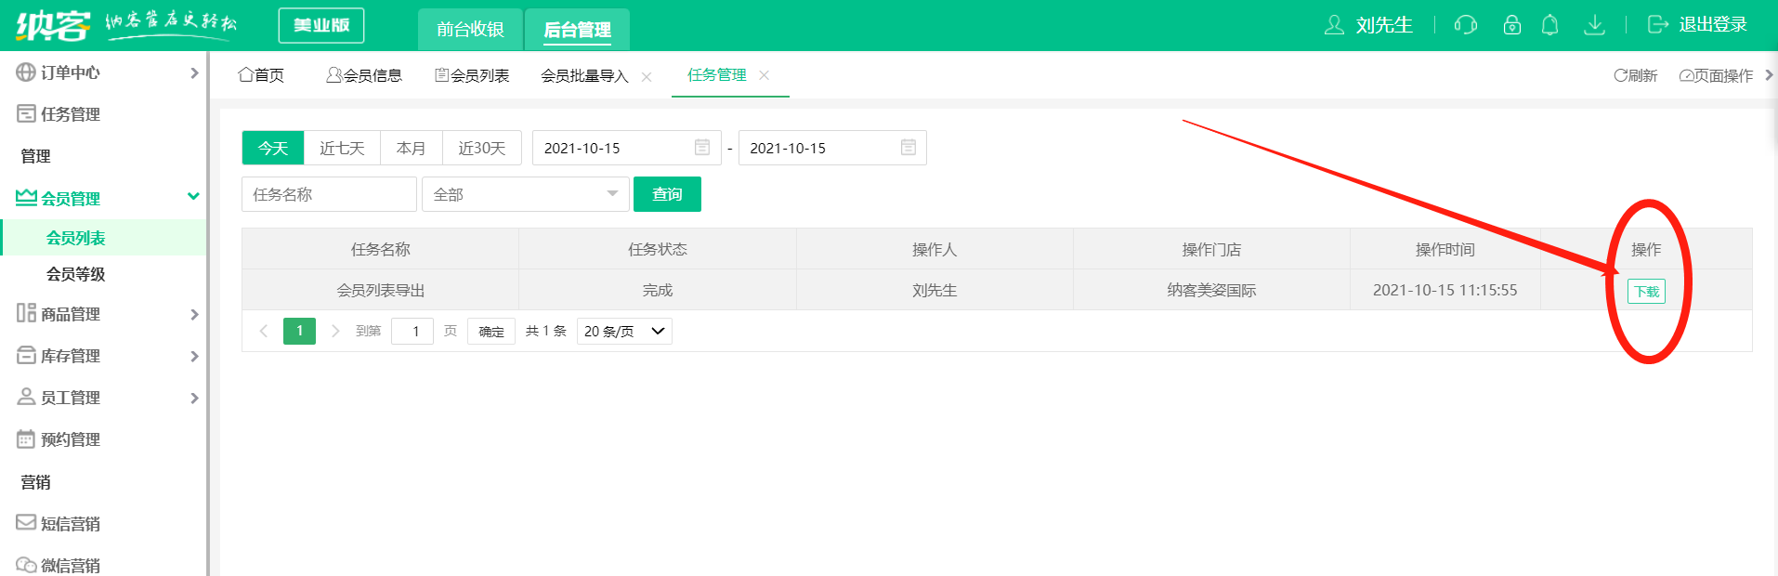Select the 今天 date filter
This screenshot has height=576, width=1778.
273,148
